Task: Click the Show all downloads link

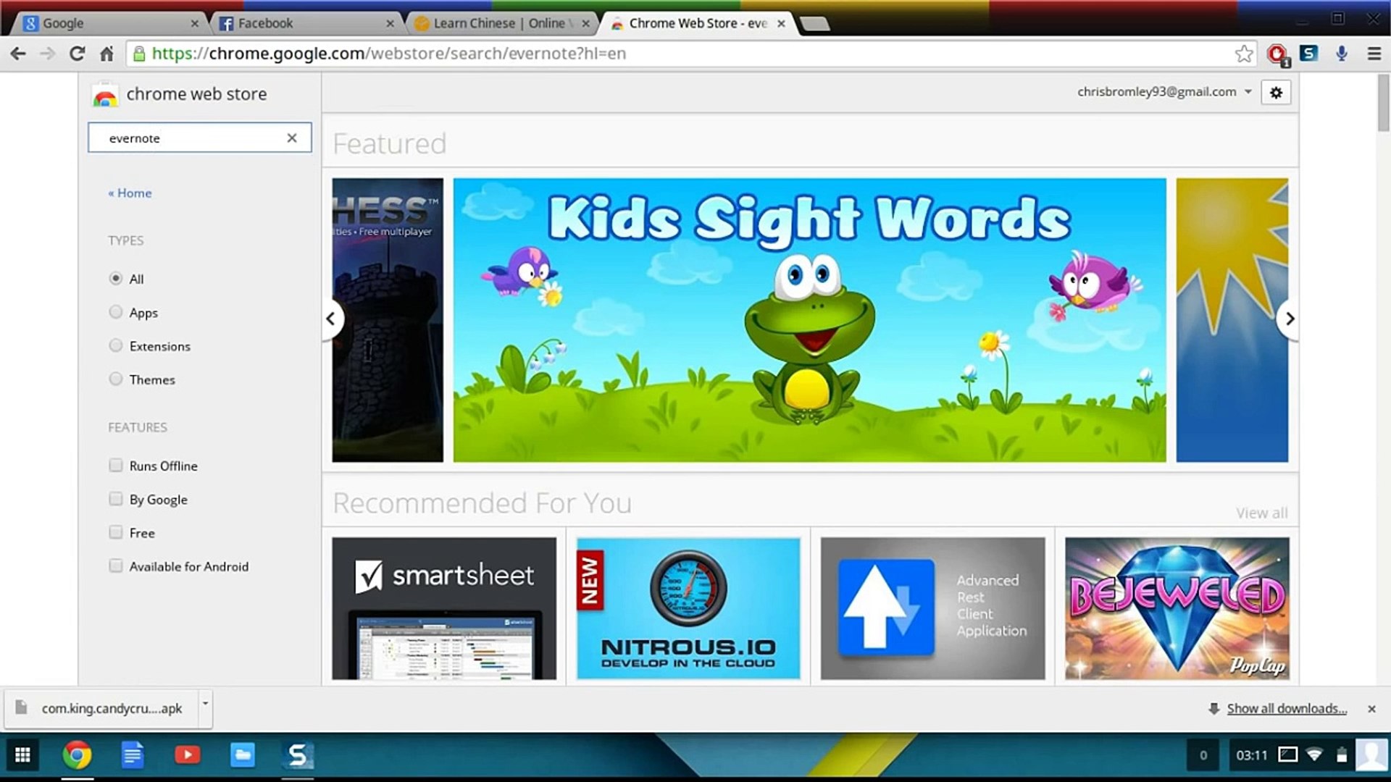Action: [x=1286, y=708]
